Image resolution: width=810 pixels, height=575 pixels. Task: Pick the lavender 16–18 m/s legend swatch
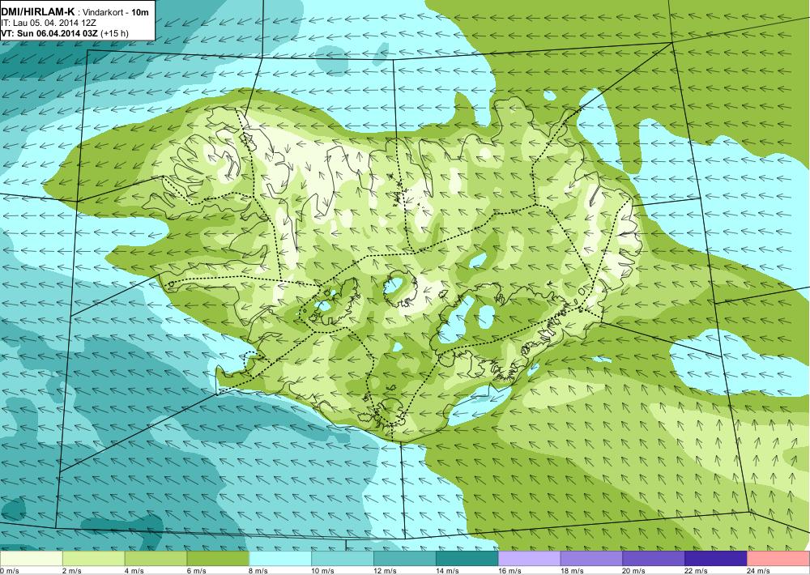530,559
